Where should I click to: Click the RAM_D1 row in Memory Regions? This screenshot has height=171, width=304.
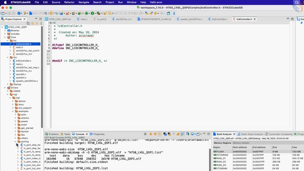[258, 158]
